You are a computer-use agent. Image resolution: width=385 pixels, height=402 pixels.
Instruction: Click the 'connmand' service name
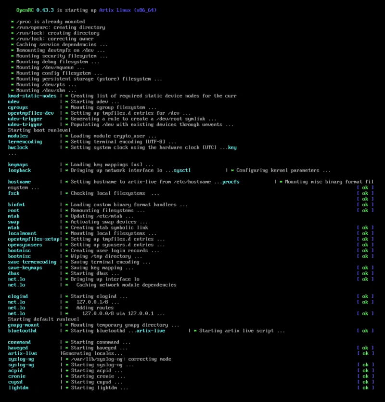pyautogui.click(x=19, y=342)
